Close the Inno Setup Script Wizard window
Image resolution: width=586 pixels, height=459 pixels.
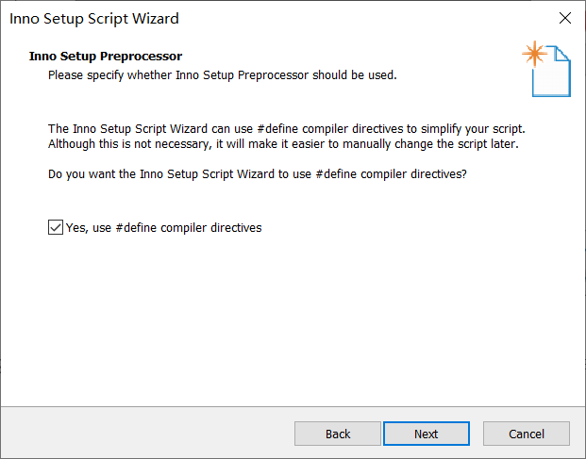click(565, 18)
